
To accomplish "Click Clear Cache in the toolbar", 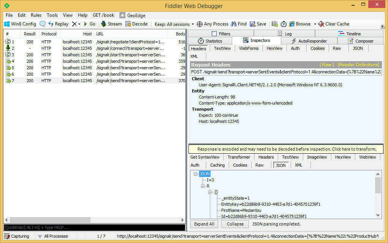I will click(x=334, y=24).
